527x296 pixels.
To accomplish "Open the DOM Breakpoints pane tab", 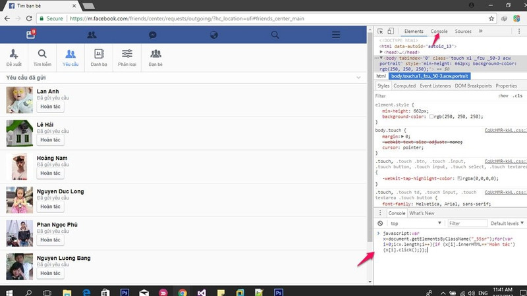I will coord(473,86).
